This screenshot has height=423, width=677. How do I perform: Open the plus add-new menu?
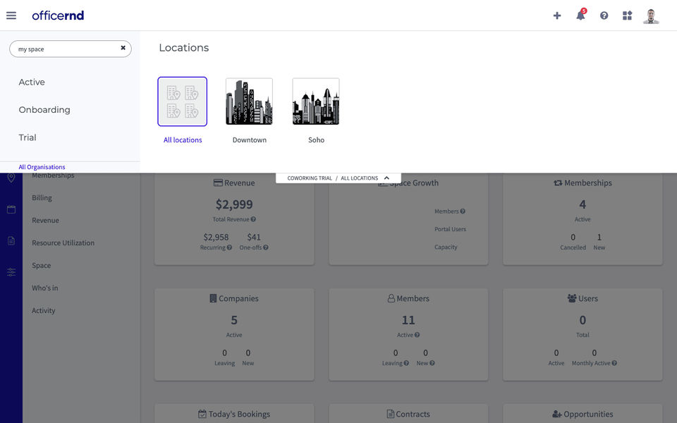(x=557, y=16)
